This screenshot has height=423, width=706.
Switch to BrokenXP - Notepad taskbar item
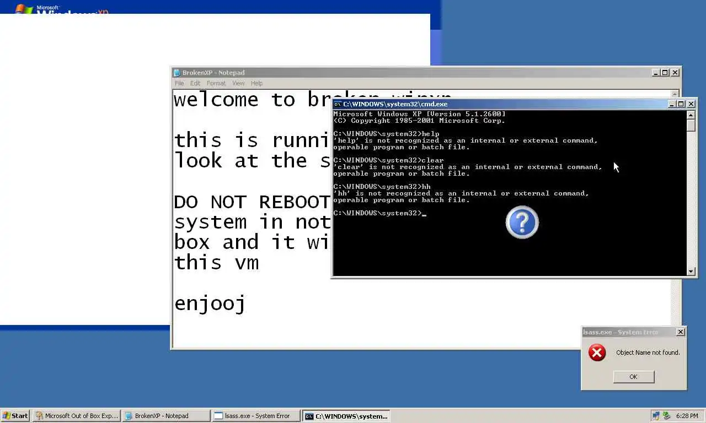point(166,416)
